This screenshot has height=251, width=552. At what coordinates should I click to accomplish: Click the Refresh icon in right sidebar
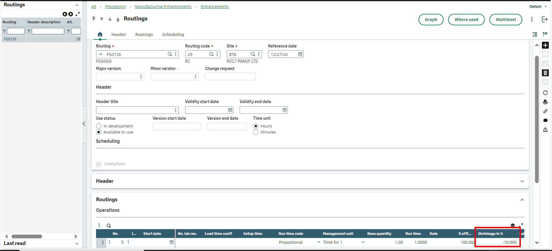point(545,93)
